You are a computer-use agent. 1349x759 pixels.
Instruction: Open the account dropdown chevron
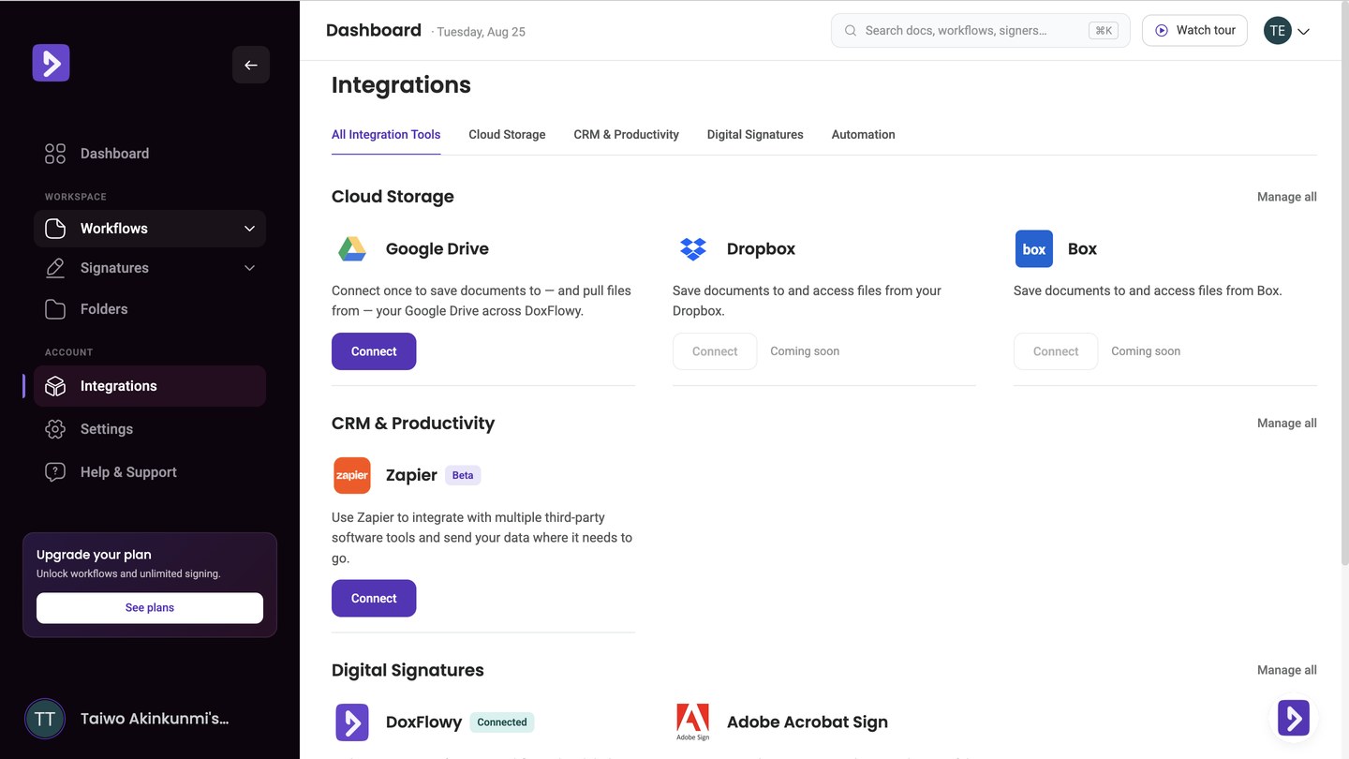coord(1303,31)
